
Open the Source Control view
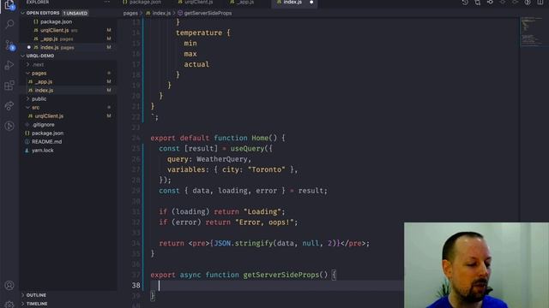tap(9, 44)
